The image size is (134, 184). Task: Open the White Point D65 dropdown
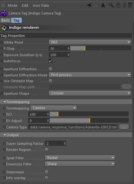pyautogui.click(x=90, y=42)
